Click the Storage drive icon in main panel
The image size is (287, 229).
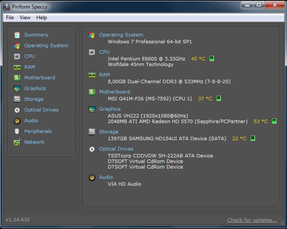(x=92, y=132)
